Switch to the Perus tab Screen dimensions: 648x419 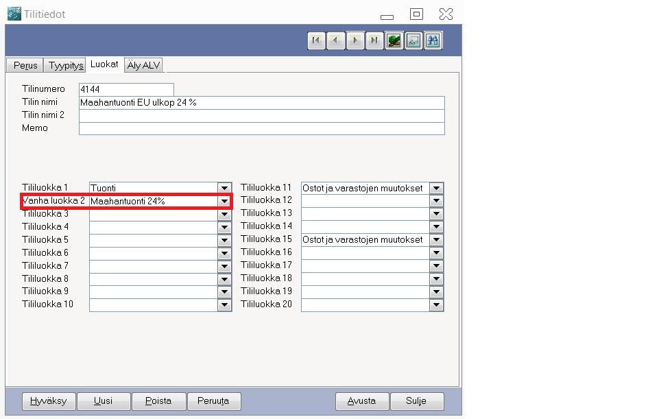click(25, 65)
